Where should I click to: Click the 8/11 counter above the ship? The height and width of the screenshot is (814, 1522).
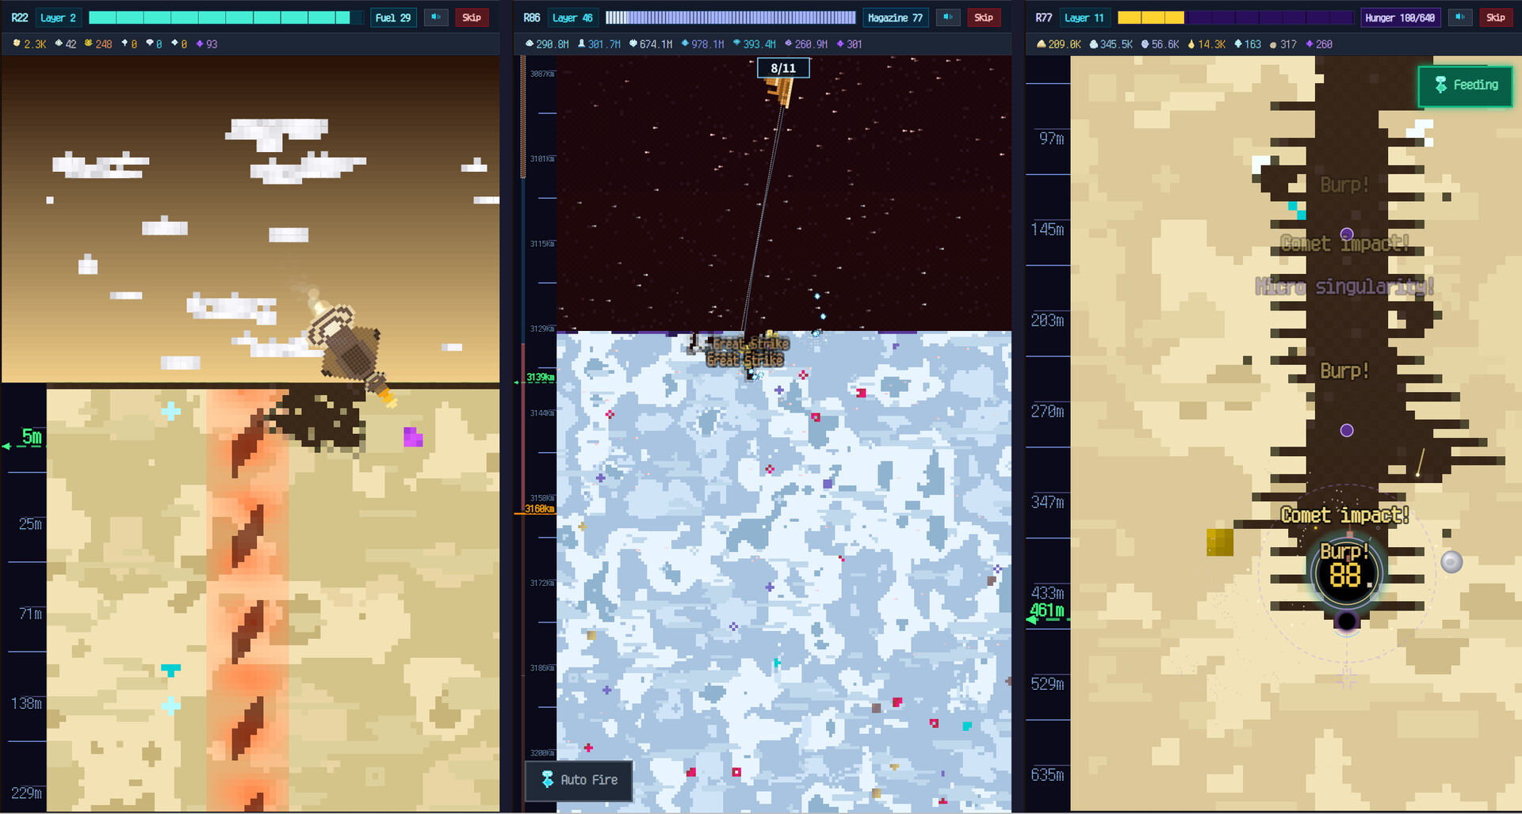783,68
